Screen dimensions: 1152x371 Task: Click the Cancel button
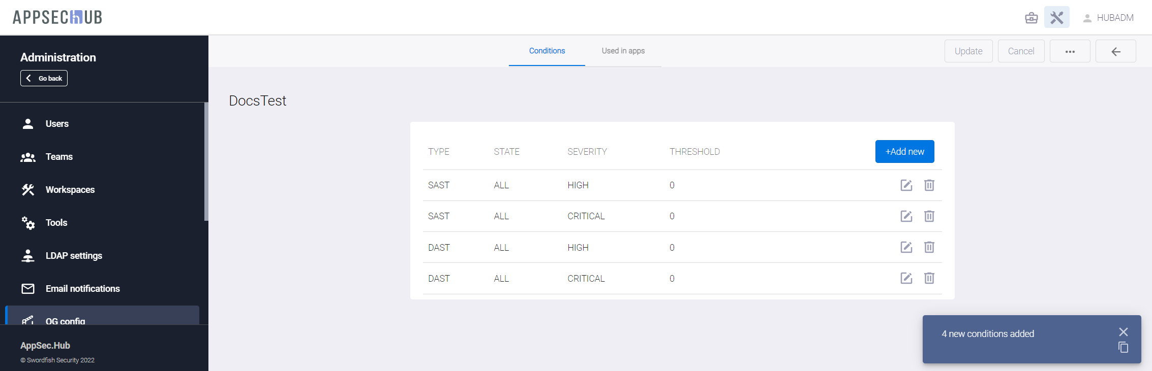(x=1021, y=51)
